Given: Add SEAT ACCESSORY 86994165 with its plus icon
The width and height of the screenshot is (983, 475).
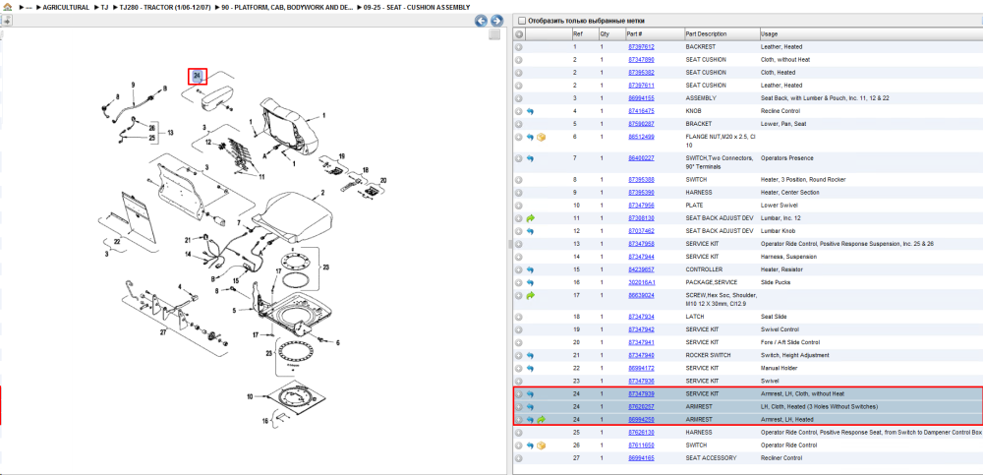Looking at the screenshot, I should (519, 458).
